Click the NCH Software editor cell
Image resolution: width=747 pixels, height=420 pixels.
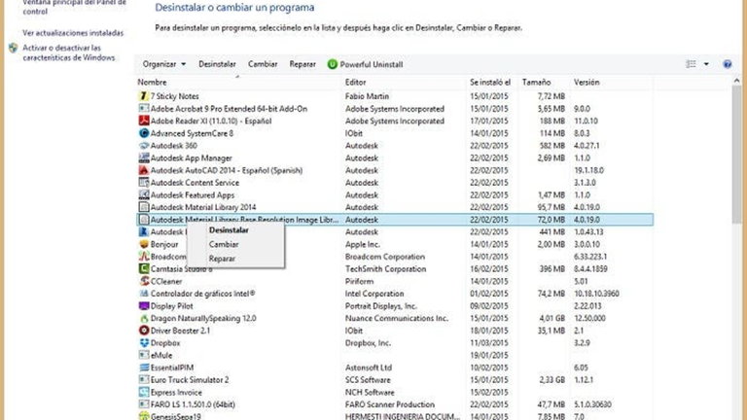[x=370, y=393]
